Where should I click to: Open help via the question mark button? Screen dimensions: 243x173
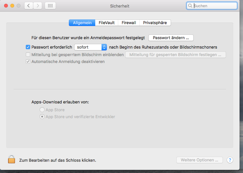(230, 160)
